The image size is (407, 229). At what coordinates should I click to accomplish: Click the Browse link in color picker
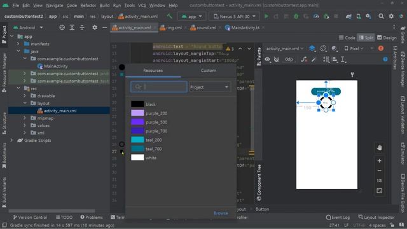[221, 213]
